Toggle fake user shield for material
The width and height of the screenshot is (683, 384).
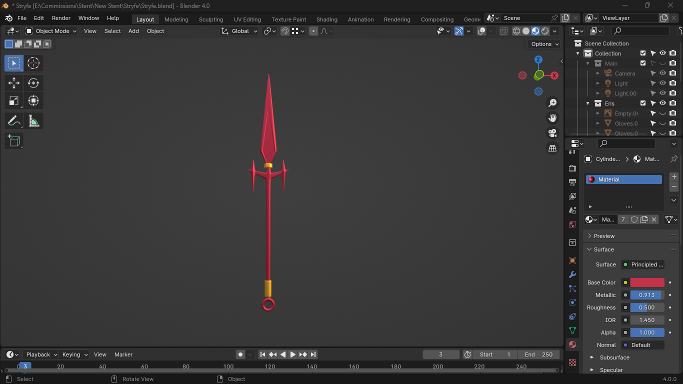634,219
